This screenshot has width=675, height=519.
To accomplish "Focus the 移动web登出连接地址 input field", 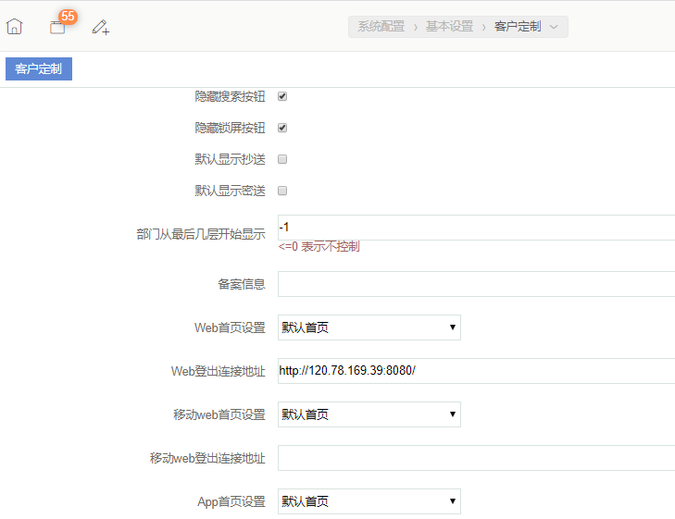I will pos(476,458).
